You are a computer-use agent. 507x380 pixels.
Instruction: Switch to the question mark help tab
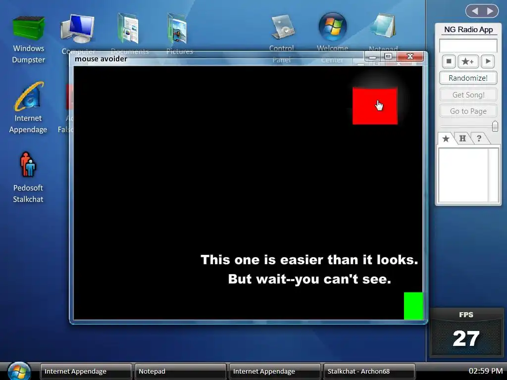pyautogui.click(x=479, y=139)
